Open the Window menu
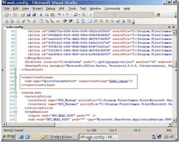Image resolution: width=179 pixels, height=142 pixels. pyautogui.click(x=95, y=9)
